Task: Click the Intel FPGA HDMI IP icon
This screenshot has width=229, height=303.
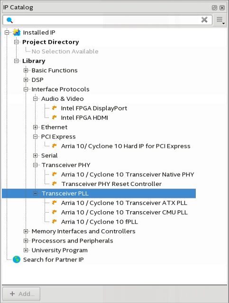Action: tap(55, 117)
